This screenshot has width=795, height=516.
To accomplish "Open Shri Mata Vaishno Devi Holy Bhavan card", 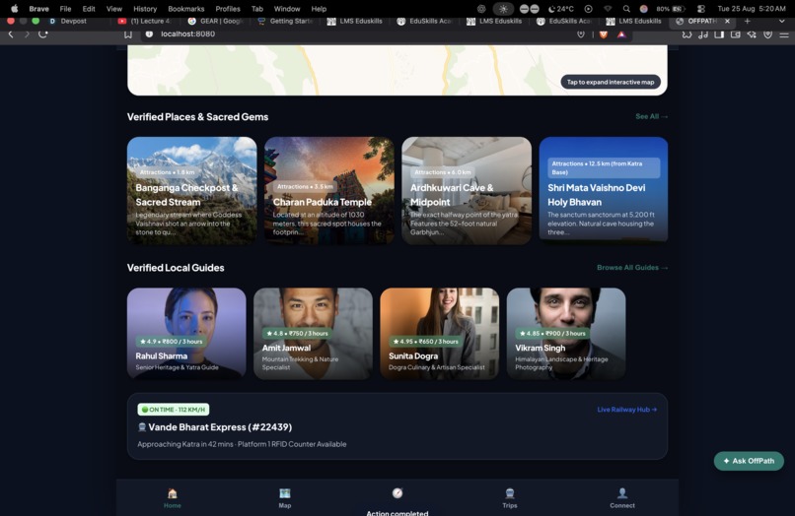I will (x=604, y=190).
